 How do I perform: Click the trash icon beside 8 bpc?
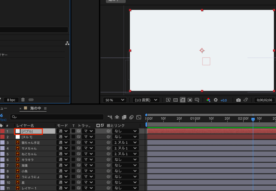pyautogui.click(x=23, y=100)
